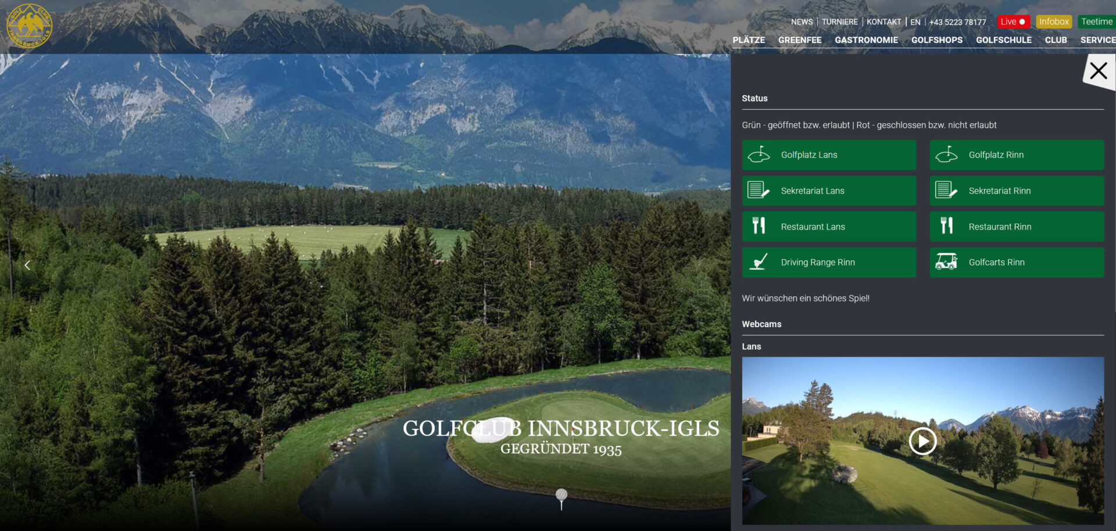Play the Lans webcam video
Image resolution: width=1116 pixels, height=531 pixels.
pos(923,442)
